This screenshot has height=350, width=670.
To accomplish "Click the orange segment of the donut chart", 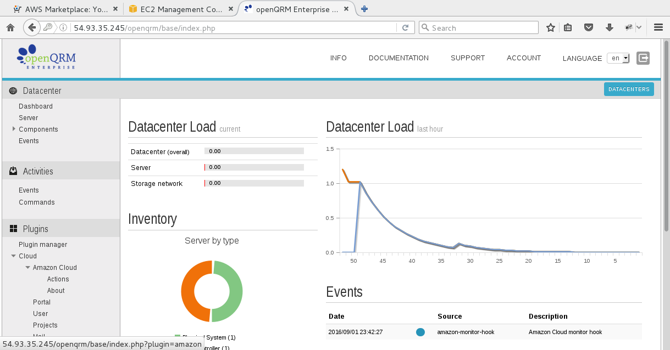I will 189,292.
